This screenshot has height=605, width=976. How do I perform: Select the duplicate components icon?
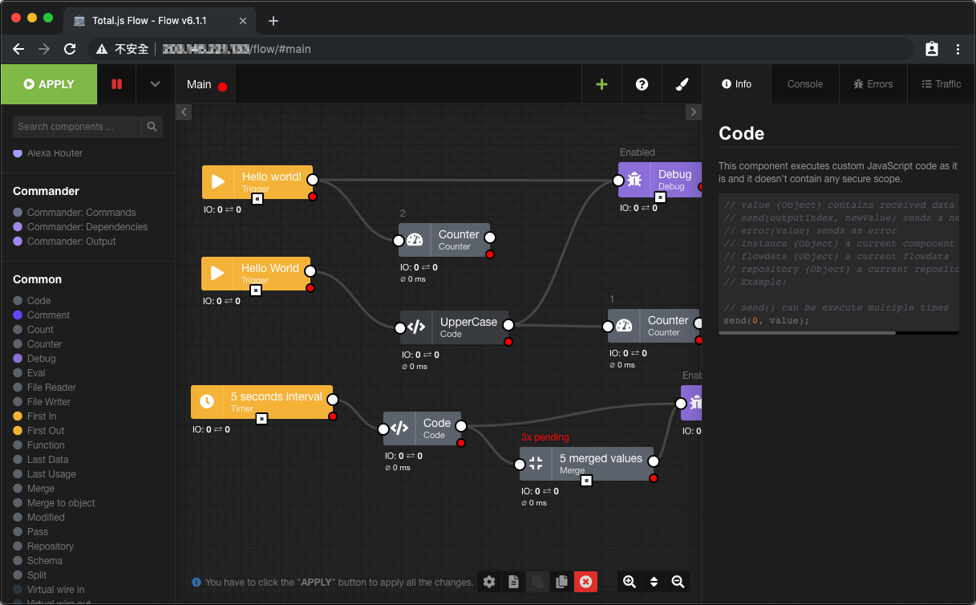pyautogui.click(x=561, y=582)
